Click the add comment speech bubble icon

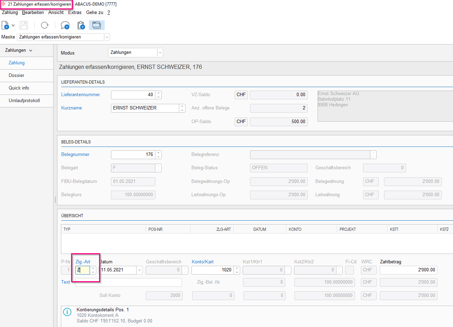65,25
